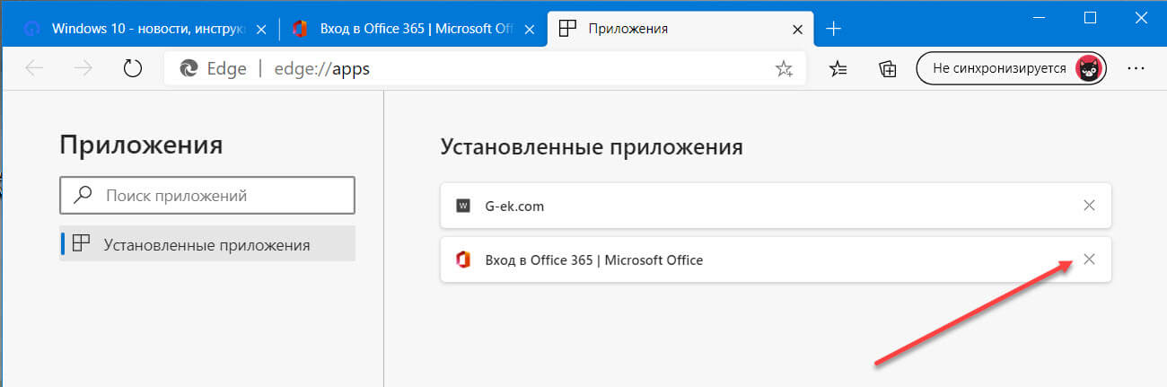Switch to the Вход в Office 365 tab

413,28
